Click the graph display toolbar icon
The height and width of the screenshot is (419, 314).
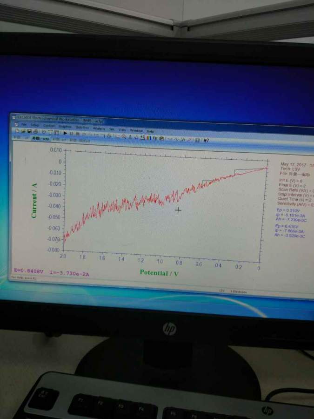(118, 136)
